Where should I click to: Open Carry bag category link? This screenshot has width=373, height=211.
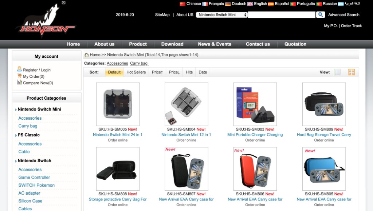[x=139, y=63]
